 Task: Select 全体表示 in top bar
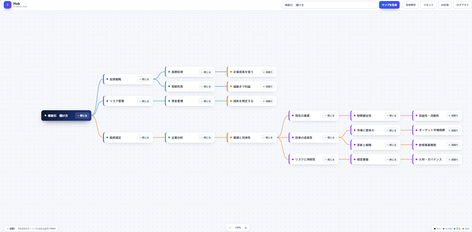[x=411, y=5]
